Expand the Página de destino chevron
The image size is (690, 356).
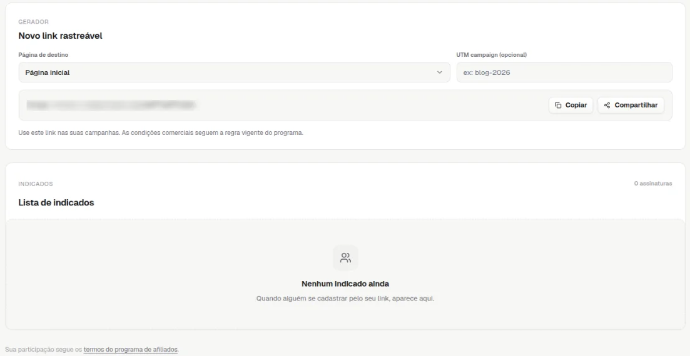[439, 72]
